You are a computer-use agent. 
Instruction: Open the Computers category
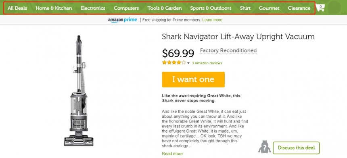[126, 8]
